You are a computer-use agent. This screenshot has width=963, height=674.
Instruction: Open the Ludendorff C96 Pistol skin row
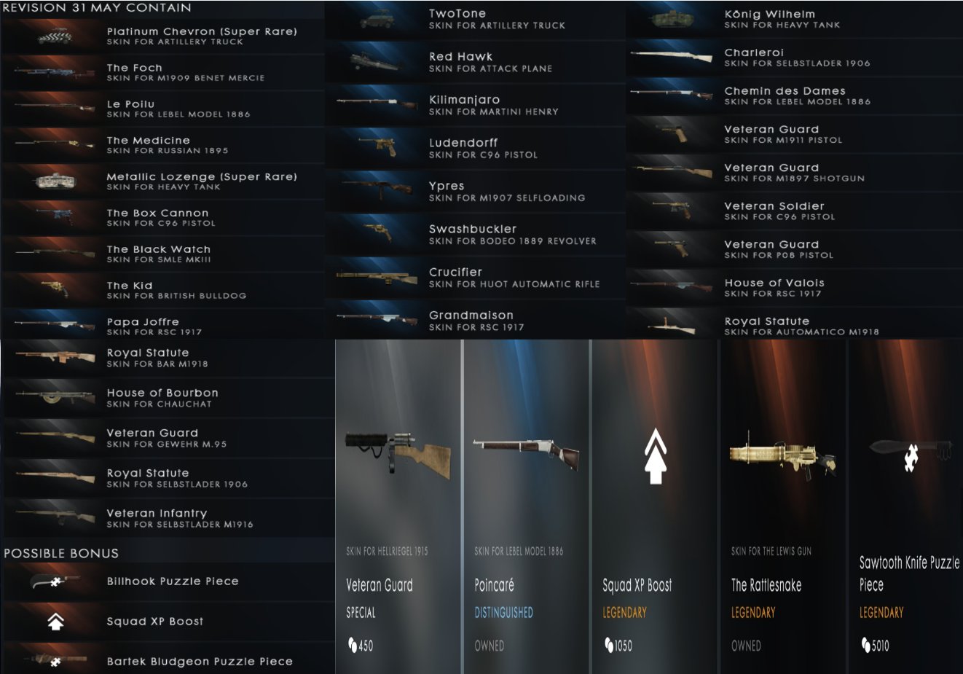475,149
